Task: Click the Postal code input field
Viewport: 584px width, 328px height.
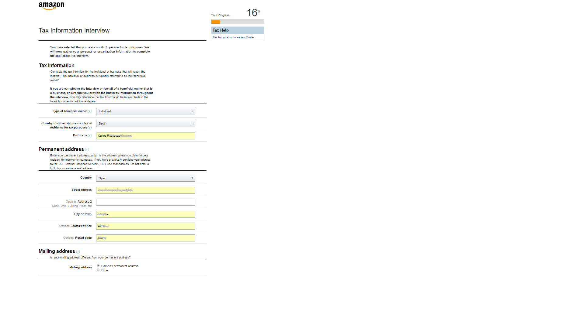Action: pos(145,238)
